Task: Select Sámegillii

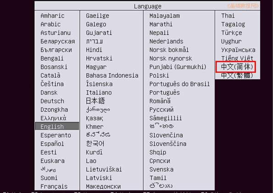Action: pos(166,118)
